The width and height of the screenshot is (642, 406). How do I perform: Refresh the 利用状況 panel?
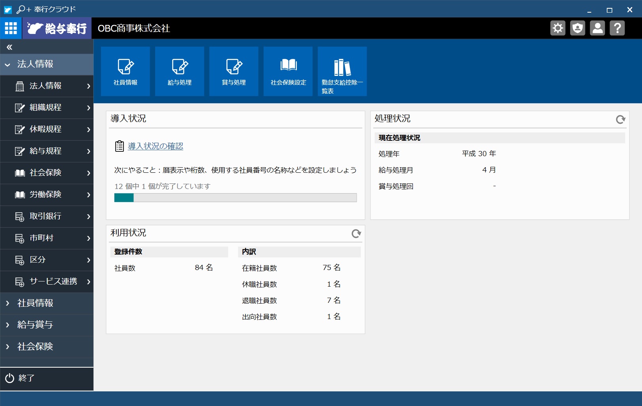click(356, 233)
